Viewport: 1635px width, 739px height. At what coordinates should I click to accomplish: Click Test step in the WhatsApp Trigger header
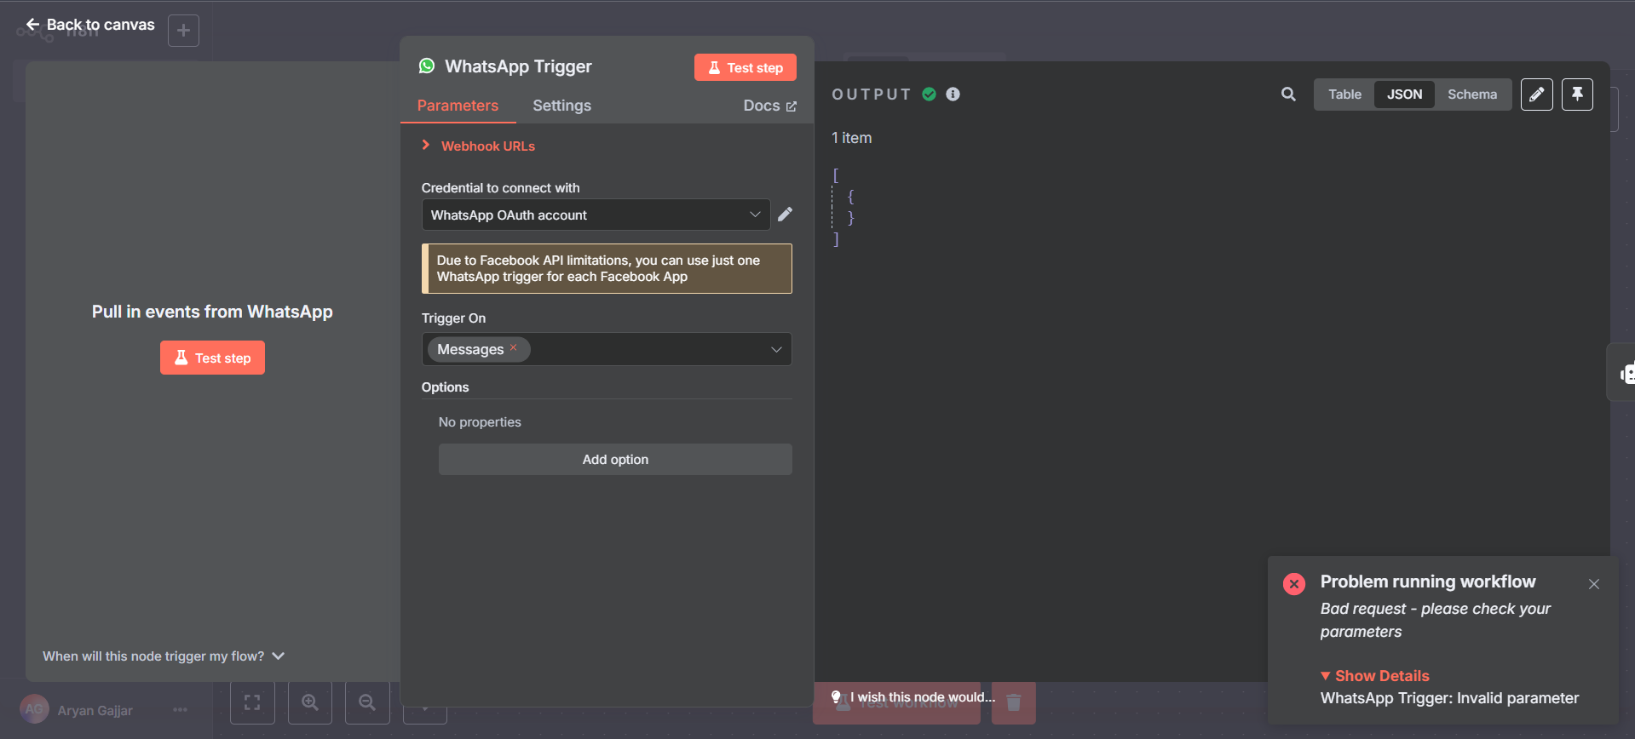pos(745,67)
